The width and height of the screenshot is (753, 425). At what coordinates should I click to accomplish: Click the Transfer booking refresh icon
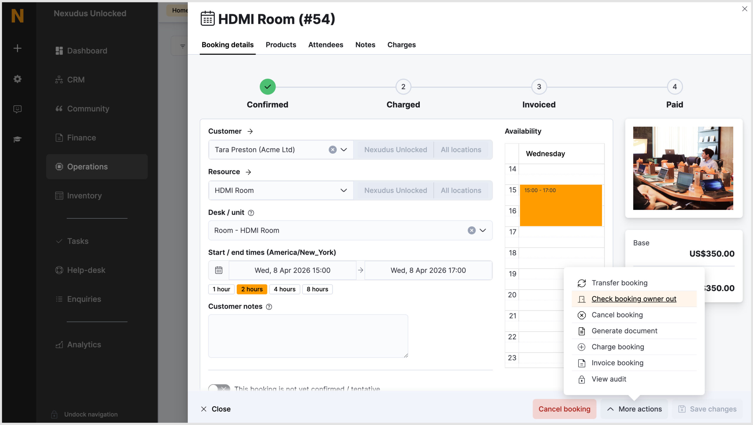[x=582, y=283]
